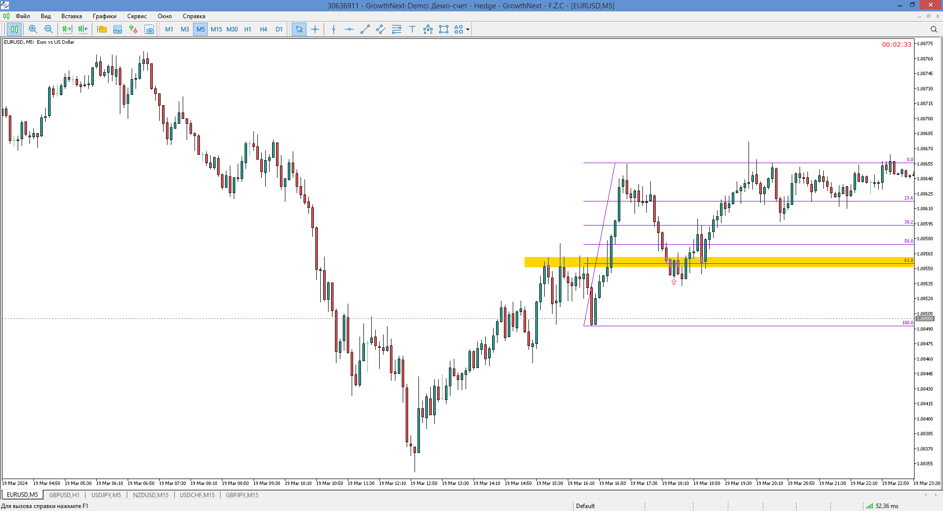Choose the horizontal line tool
Screen dimensions: 943x511
(x=349, y=29)
